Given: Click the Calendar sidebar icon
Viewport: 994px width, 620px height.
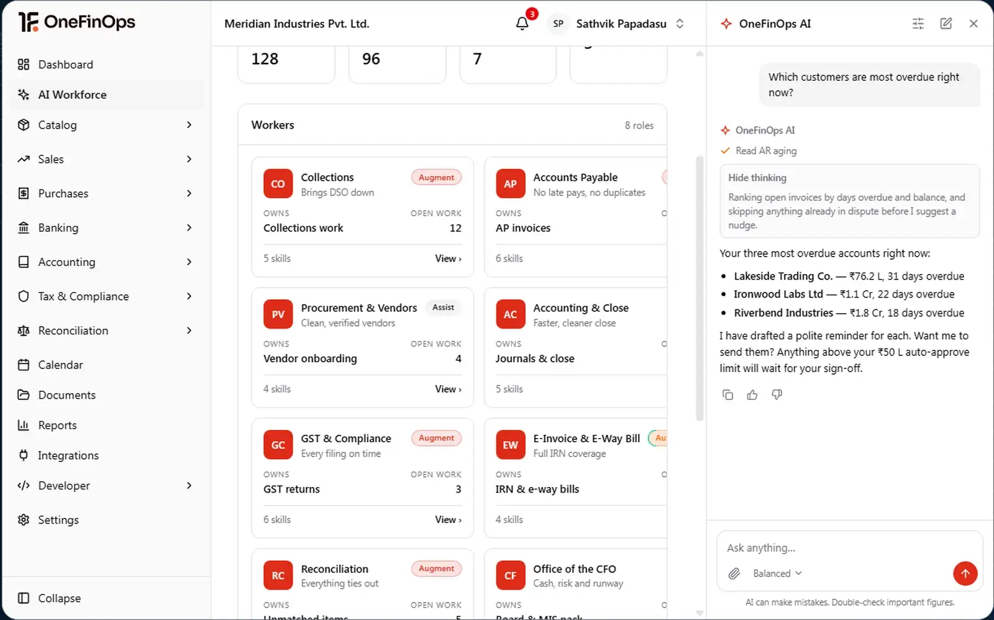Looking at the screenshot, I should pyautogui.click(x=24, y=365).
